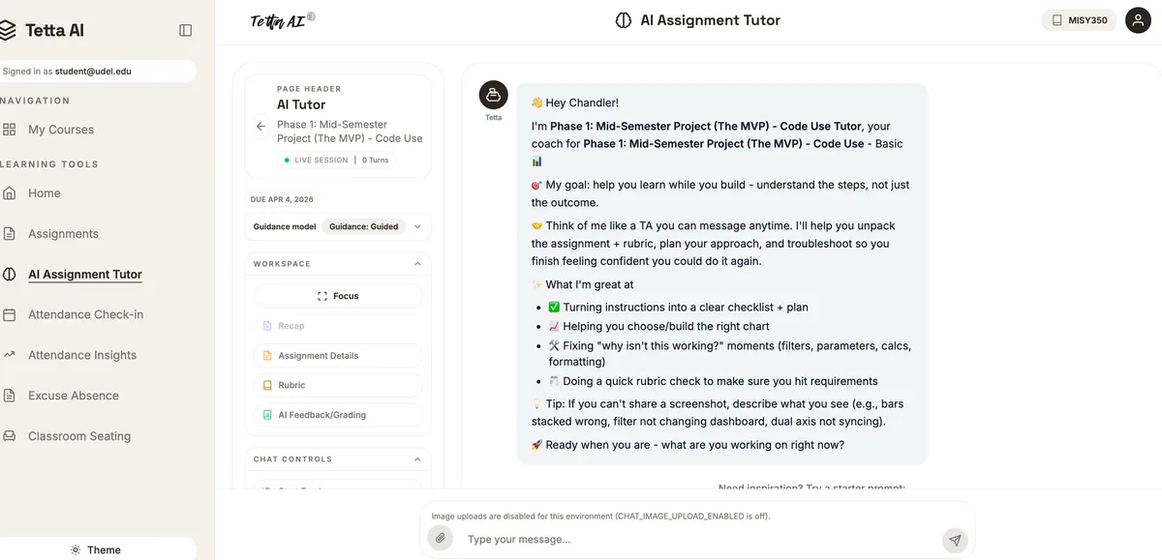The height and width of the screenshot is (560, 1162).
Task: Open Assignments page
Action: point(63,234)
